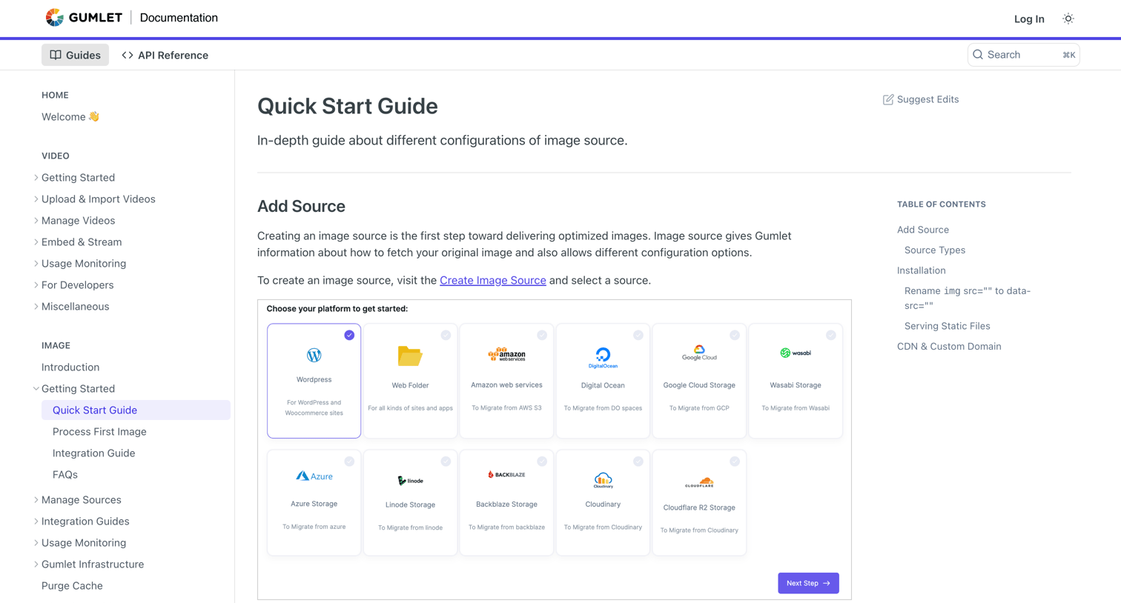
Task: Jump to CDN & Custom Domain section
Action: pyautogui.click(x=949, y=347)
